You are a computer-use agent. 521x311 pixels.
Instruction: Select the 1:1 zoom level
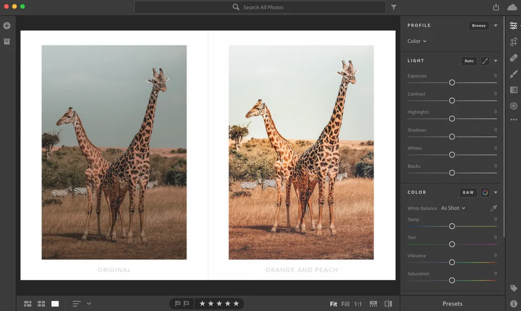pyautogui.click(x=358, y=304)
